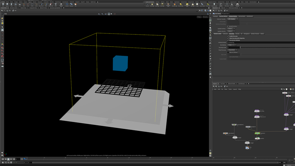Open network editor Tools menu

(230, 89)
